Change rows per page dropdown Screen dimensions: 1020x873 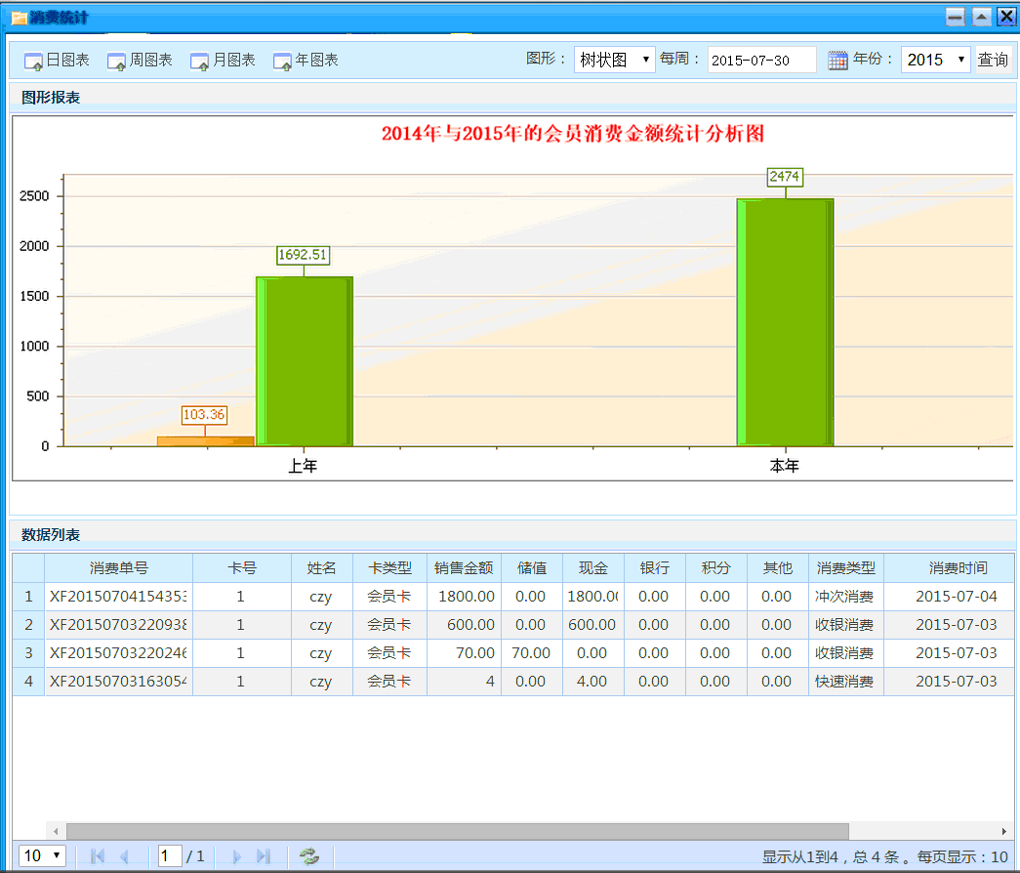click(42, 856)
